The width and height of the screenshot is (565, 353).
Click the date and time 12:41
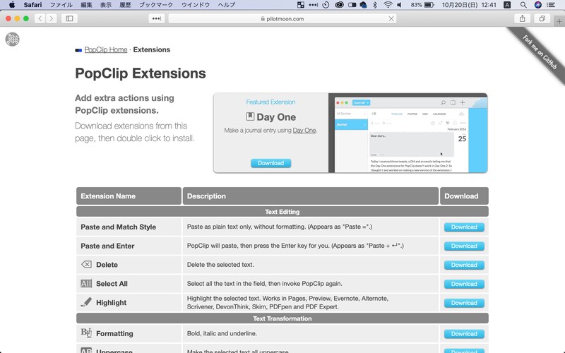pyautogui.click(x=469, y=5)
